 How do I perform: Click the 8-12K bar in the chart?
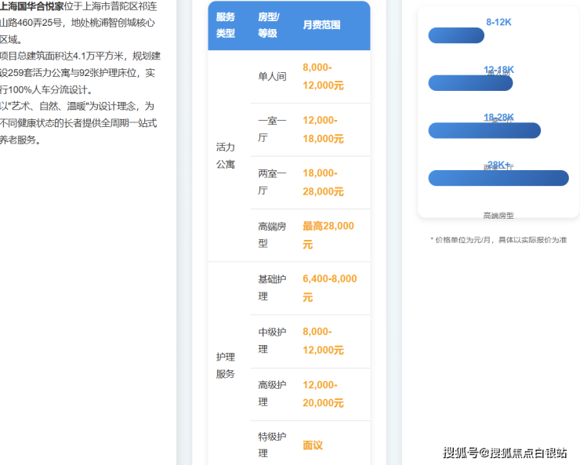click(456, 35)
